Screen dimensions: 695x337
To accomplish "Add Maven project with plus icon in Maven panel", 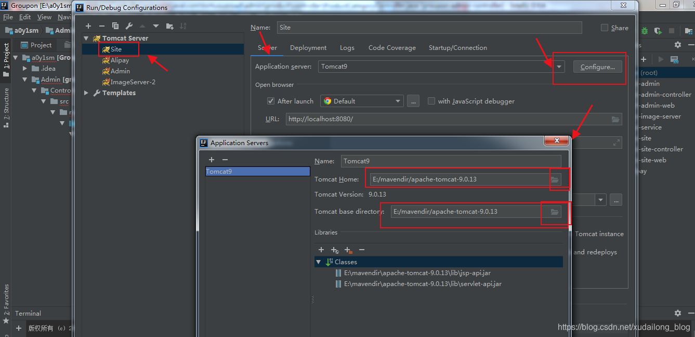I will (x=644, y=59).
